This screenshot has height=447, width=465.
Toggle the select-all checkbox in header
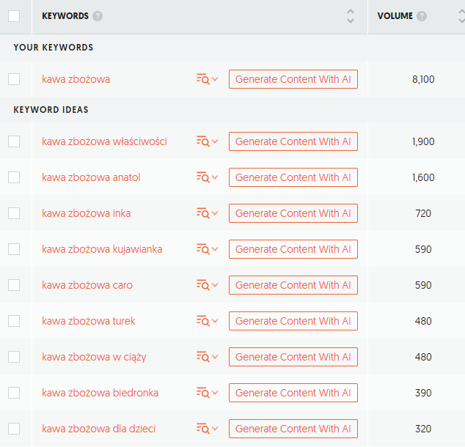click(x=14, y=16)
